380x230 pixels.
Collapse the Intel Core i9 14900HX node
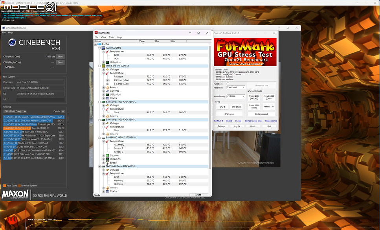tap(99, 66)
